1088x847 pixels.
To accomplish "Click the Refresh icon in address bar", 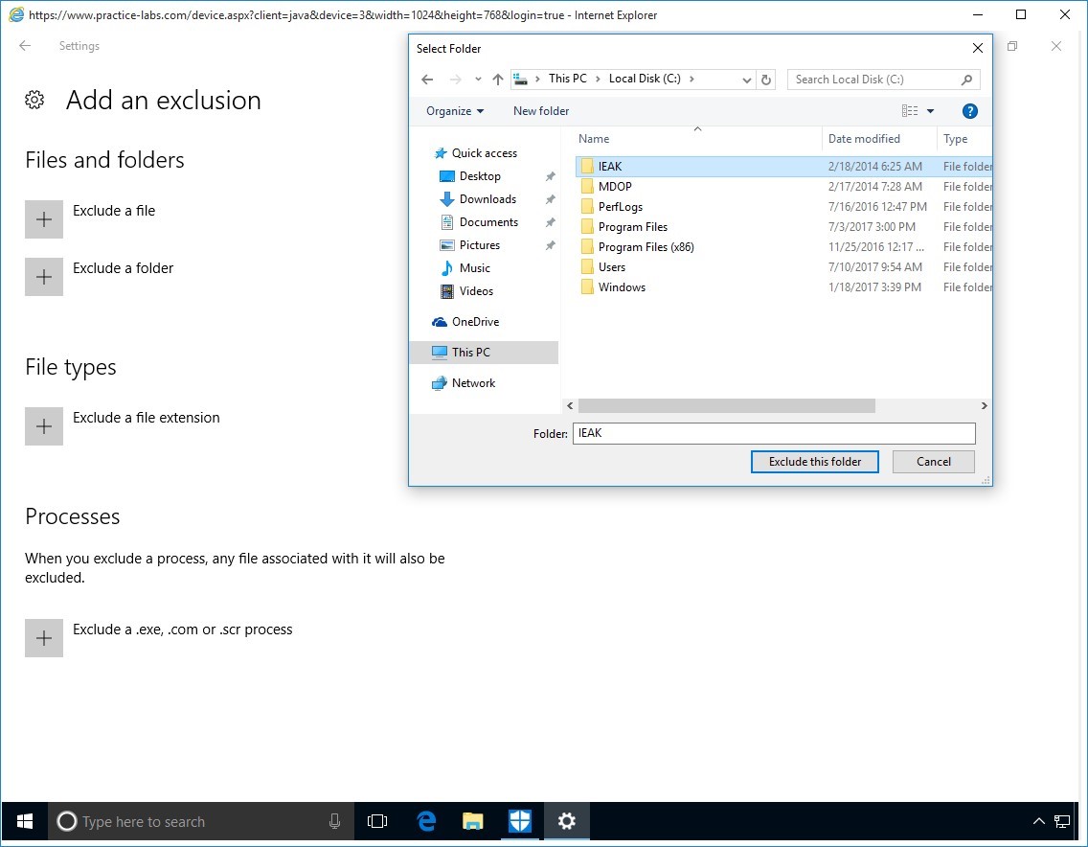I will pos(766,80).
